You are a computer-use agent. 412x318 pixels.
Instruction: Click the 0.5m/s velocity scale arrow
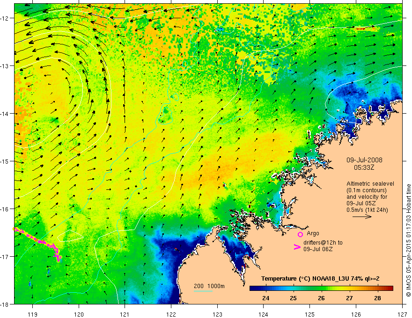click(x=362, y=217)
